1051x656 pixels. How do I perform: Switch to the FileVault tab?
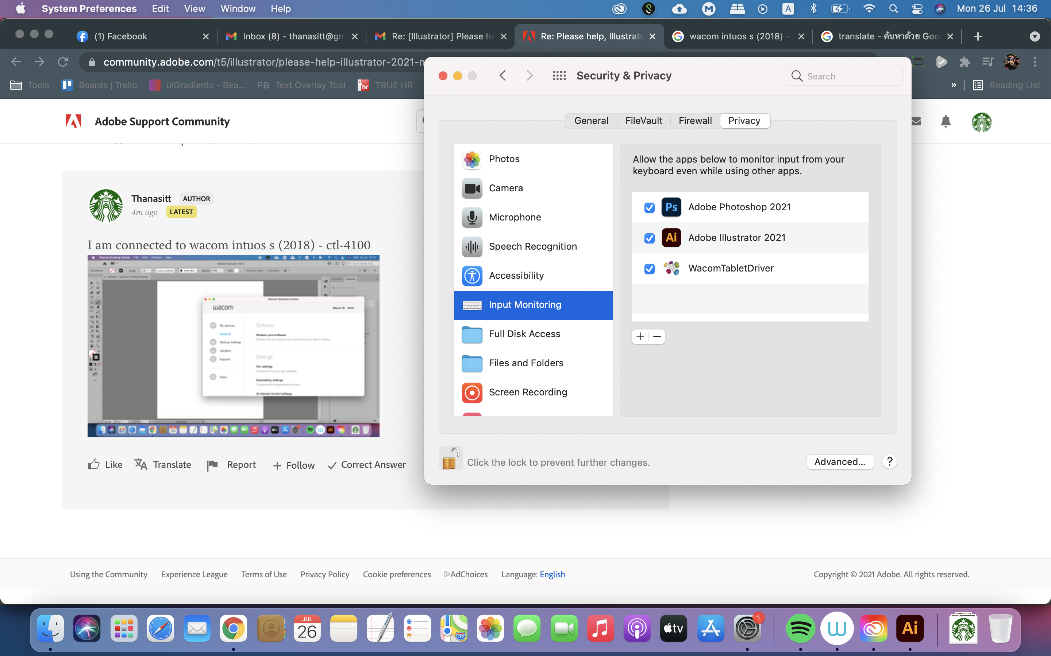tap(644, 121)
